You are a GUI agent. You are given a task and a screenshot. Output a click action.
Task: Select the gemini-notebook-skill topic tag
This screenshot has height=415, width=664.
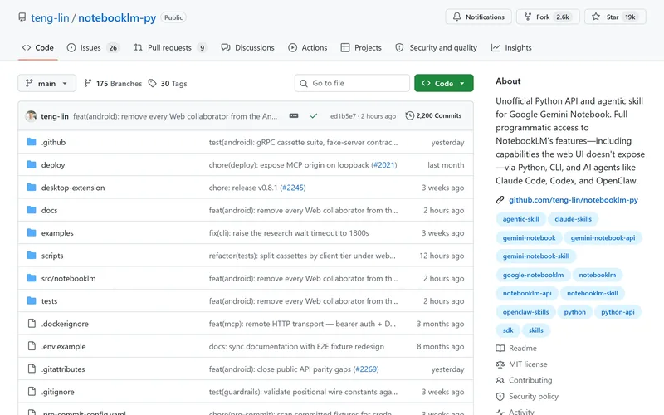[x=536, y=256]
